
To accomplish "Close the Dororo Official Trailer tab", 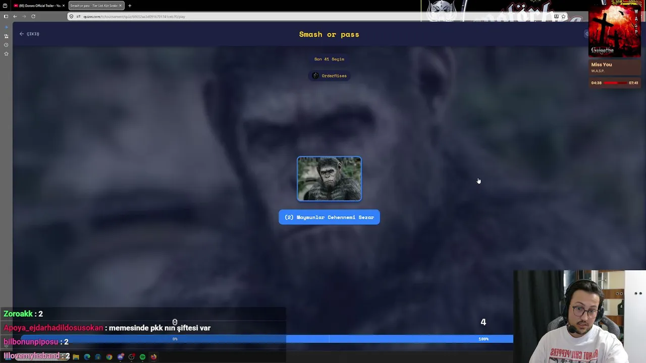I will click(64, 6).
